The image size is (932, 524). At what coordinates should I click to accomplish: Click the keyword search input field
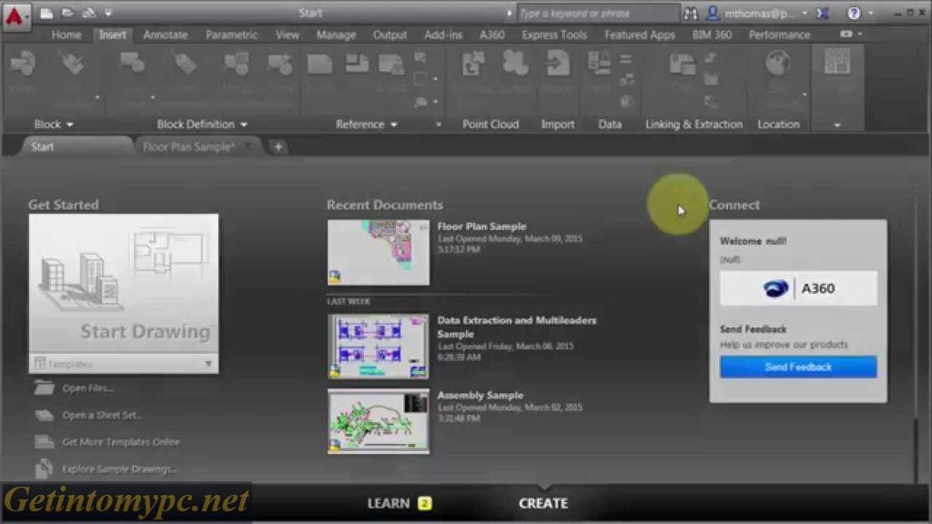tap(598, 13)
